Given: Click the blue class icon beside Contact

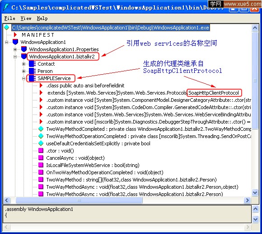Looking at the screenshot, I should pyautogui.click(x=32, y=64).
